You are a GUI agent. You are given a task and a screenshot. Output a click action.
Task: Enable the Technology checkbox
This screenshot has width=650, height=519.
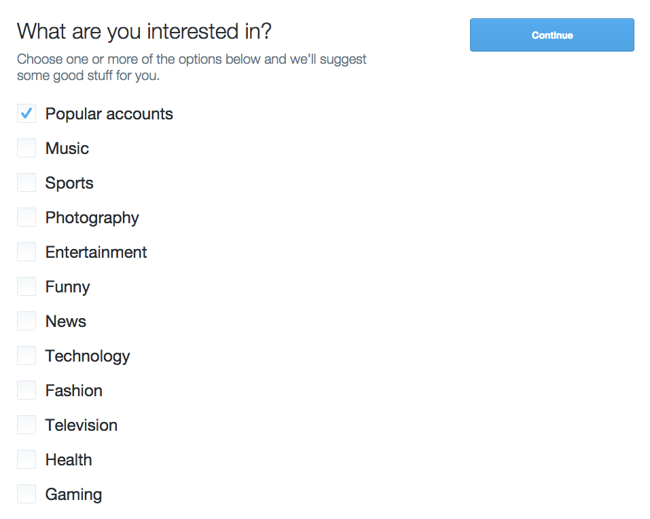click(x=26, y=355)
